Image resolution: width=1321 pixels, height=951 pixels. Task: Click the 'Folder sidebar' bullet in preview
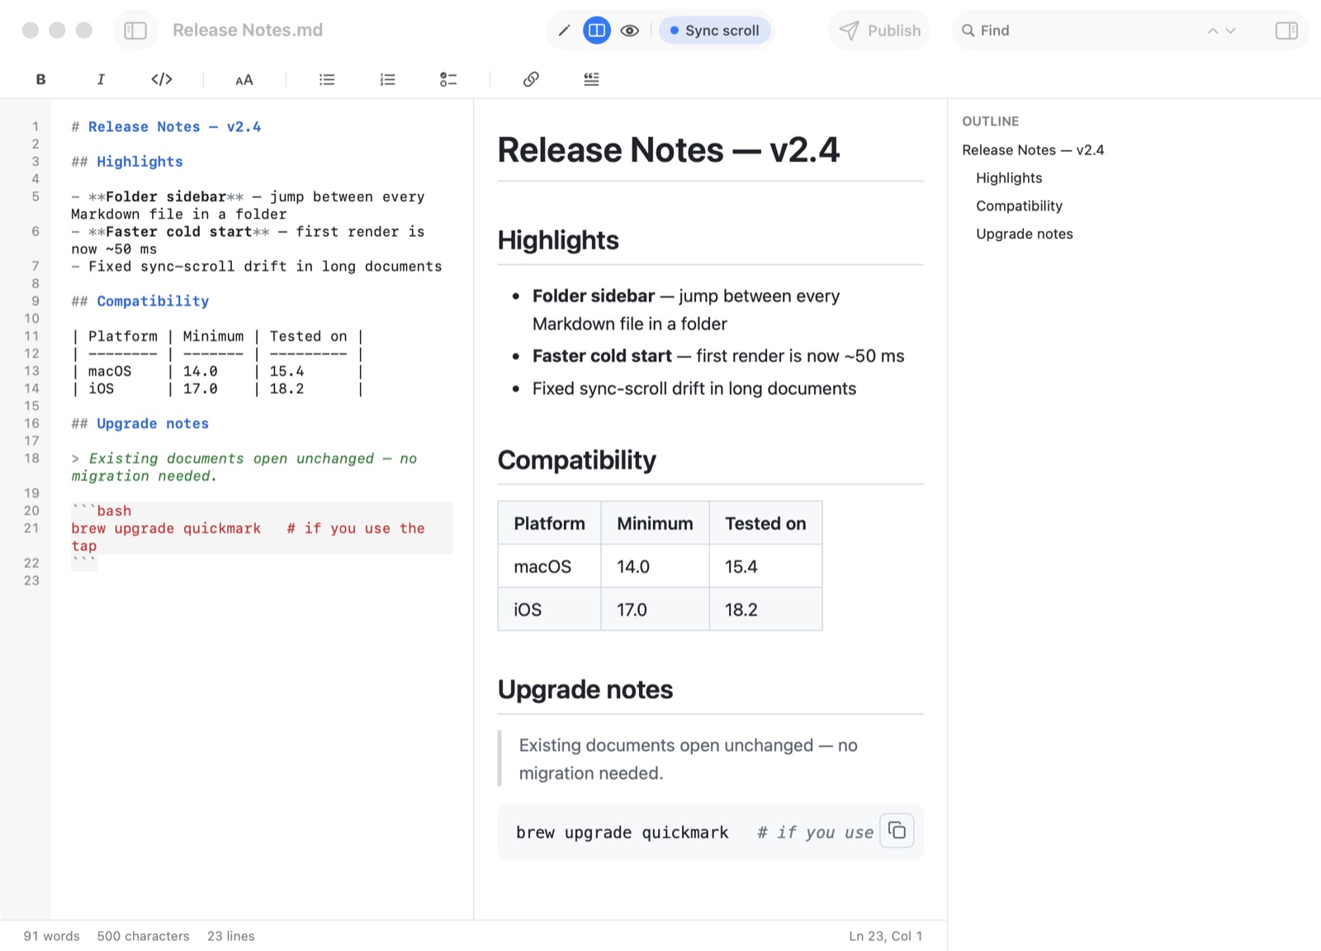click(x=686, y=310)
